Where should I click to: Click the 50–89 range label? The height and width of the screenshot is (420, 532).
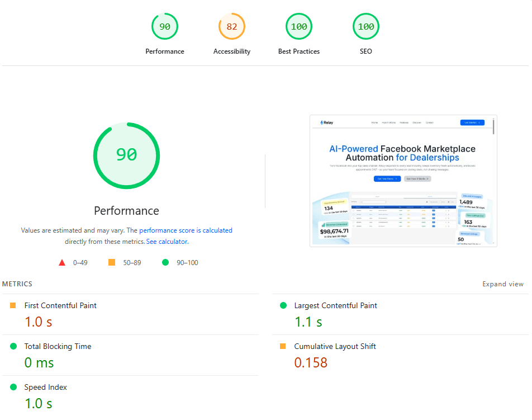pos(132,262)
